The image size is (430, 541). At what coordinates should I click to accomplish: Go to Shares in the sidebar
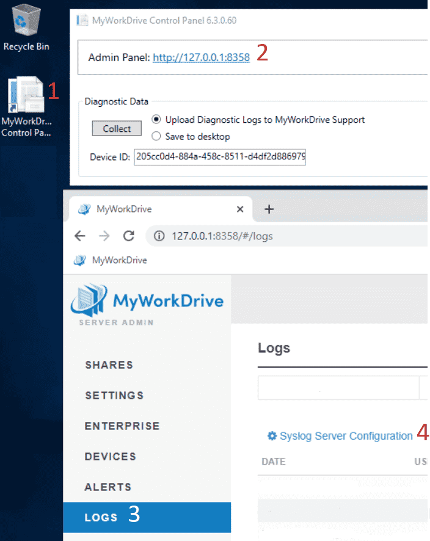109,365
